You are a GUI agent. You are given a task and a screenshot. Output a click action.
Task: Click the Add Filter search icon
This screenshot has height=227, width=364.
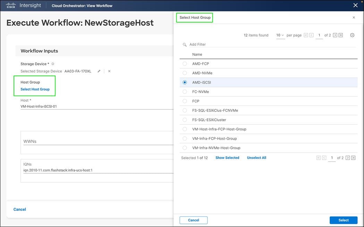(x=185, y=45)
